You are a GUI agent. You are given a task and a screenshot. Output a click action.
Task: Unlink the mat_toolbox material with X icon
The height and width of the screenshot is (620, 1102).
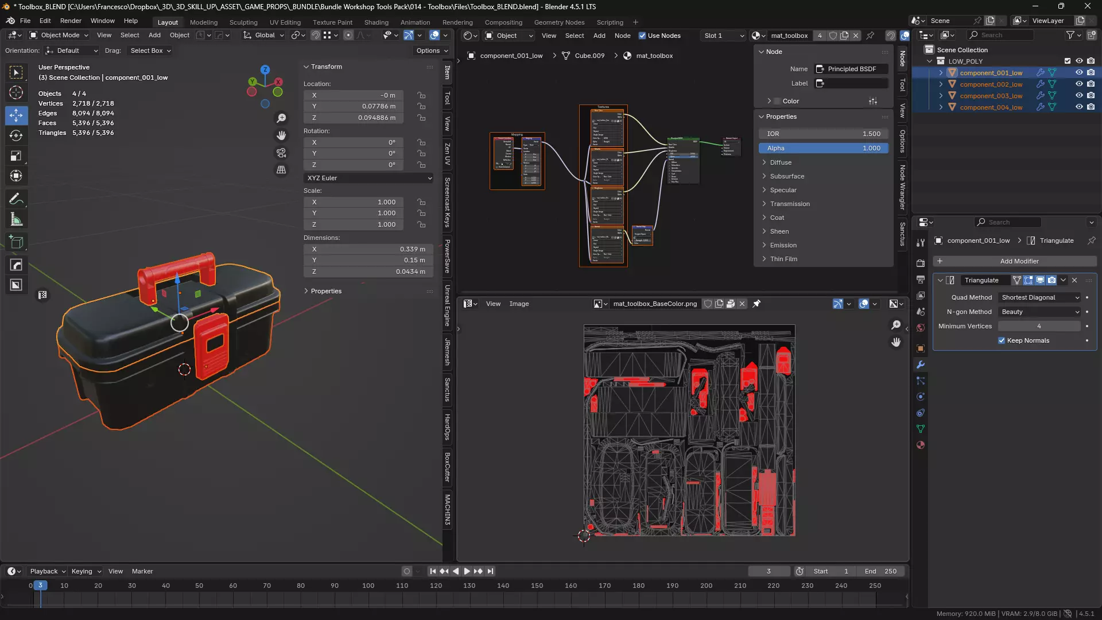pos(856,36)
